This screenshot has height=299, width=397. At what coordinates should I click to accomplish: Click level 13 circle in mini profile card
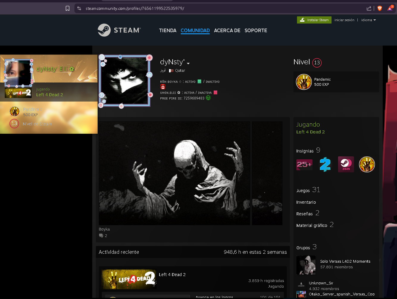coord(14,124)
